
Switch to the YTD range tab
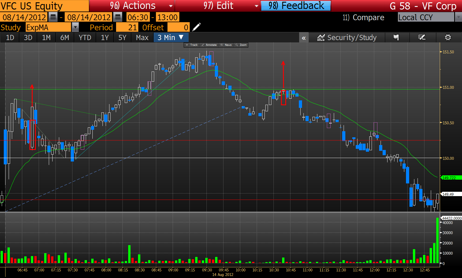coord(85,37)
